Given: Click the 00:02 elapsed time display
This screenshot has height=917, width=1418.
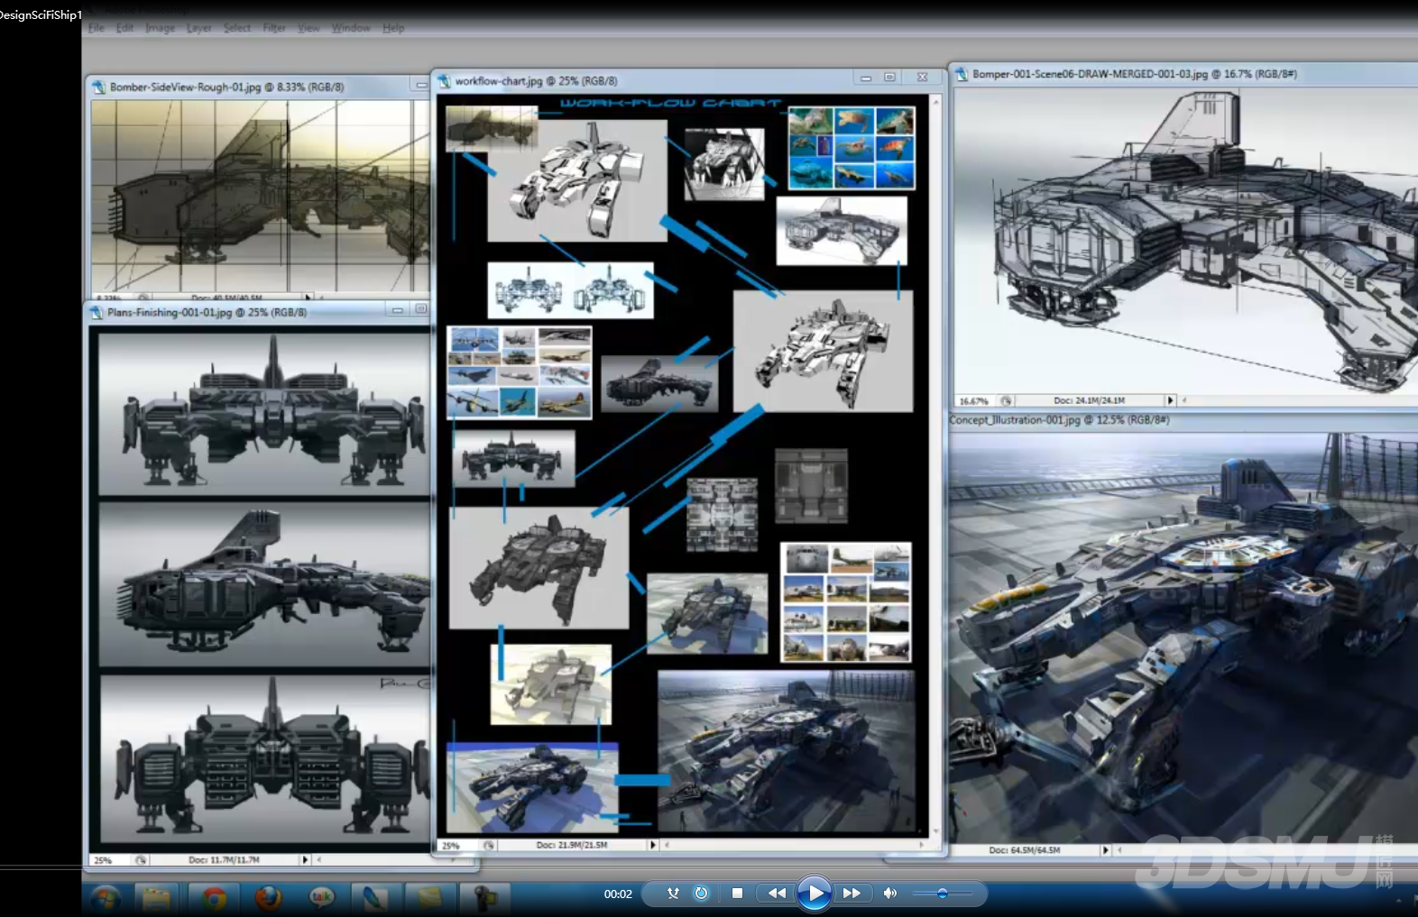Looking at the screenshot, I should [618, 894].
